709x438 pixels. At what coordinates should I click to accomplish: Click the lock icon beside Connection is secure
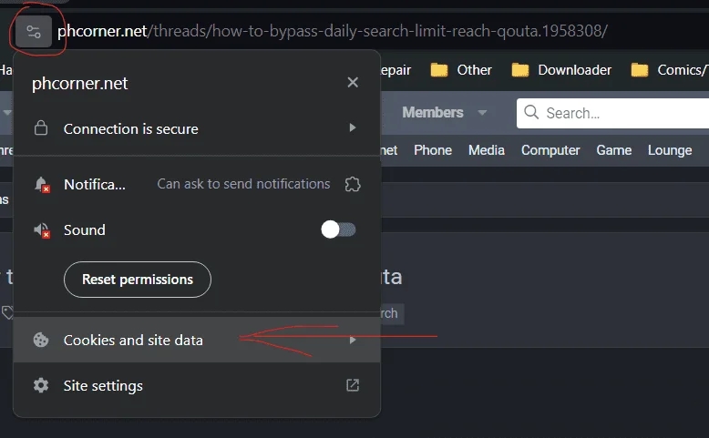click(41, 127)
